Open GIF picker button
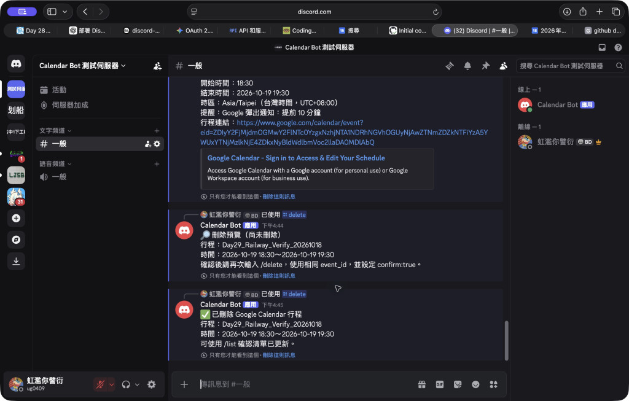The image size is (629, 401). [x=440, y=384]
